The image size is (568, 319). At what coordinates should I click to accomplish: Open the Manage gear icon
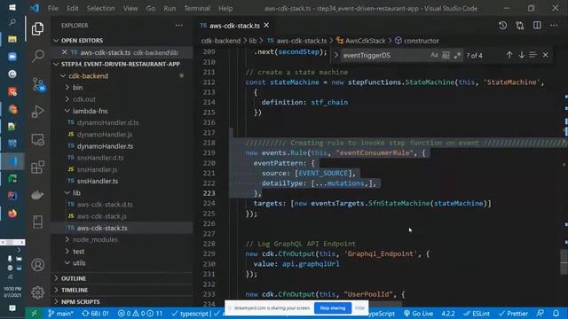[37, 292]
